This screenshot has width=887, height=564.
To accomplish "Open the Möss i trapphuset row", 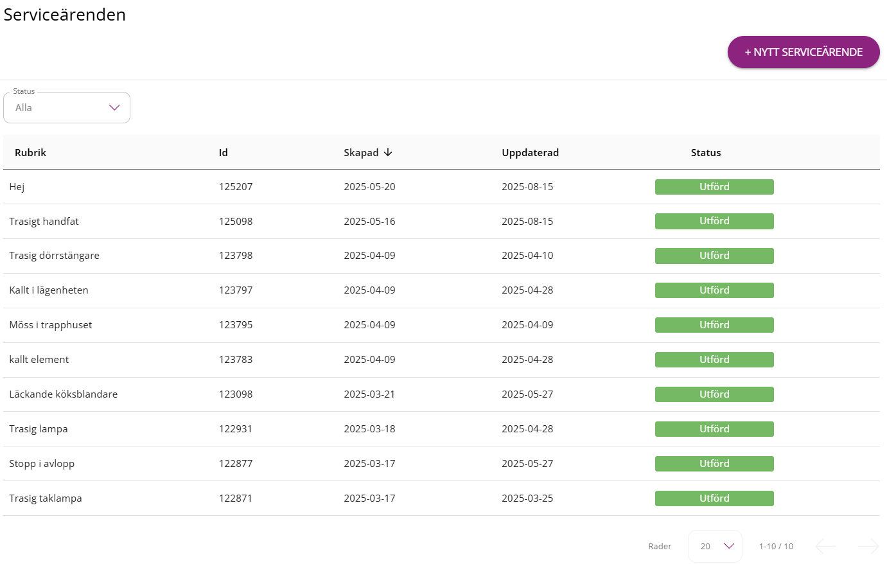I will (x=441, y=325).
